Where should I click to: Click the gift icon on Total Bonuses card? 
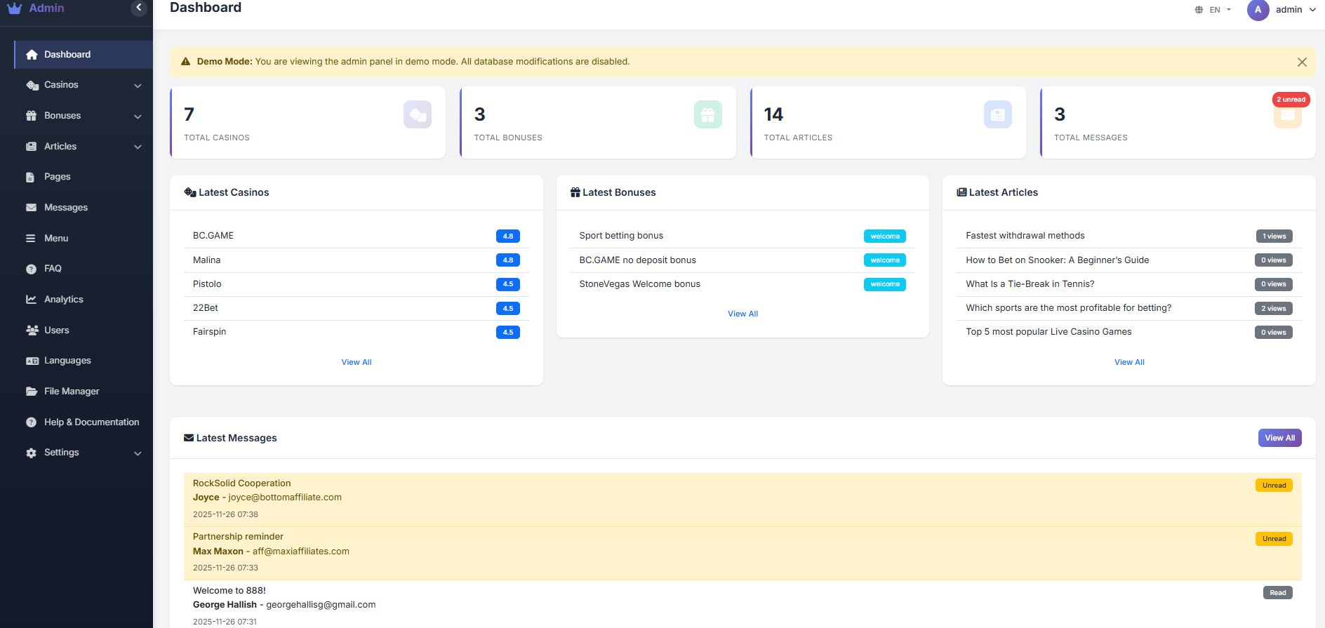[x=707, y=114]
